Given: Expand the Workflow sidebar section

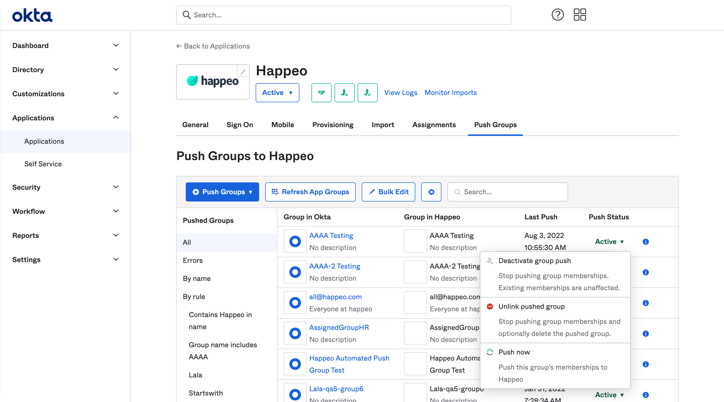Looking at the screenshot, I should [65, 212].
